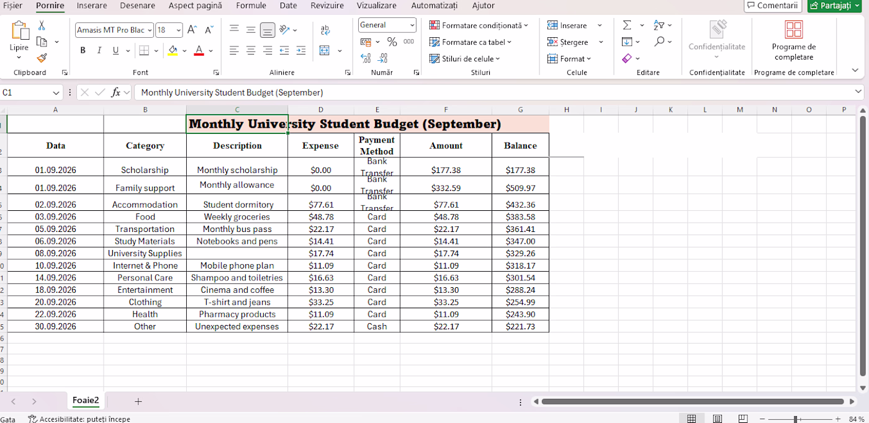Open the font size dropdown
This screenshot has width=869, height=423.
(x=179, y=30)
